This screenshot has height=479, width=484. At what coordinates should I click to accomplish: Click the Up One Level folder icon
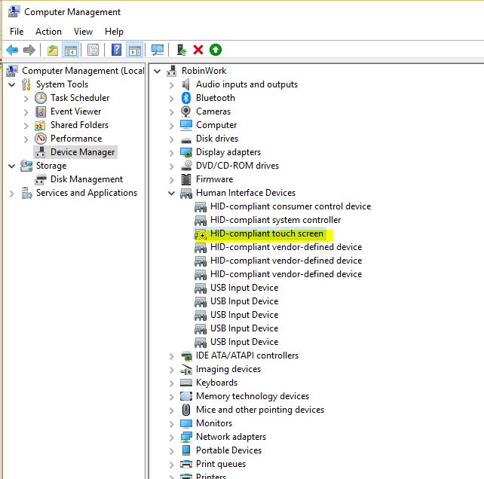pos(52,50)
